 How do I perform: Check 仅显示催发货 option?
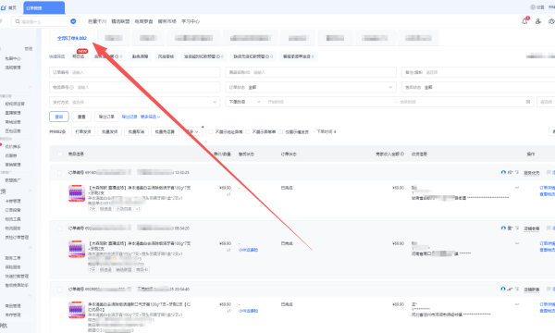pos(280,131)
